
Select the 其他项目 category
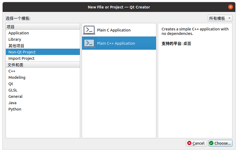(x=43, y=46)
